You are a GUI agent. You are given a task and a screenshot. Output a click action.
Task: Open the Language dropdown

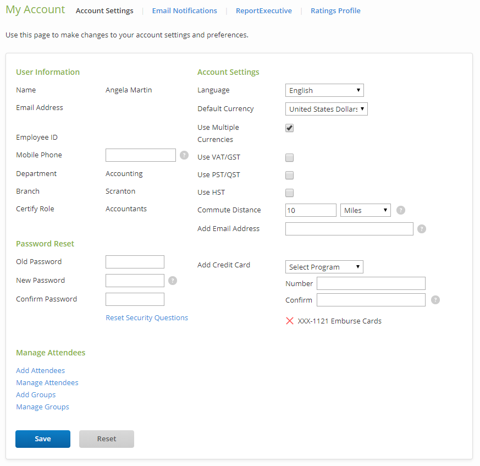[x=324, y=90]
